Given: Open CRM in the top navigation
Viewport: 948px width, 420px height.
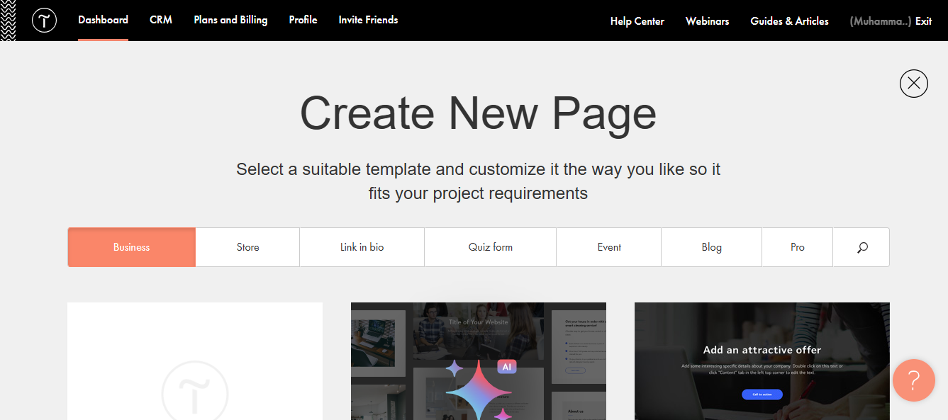Looking at the screenshot, I should pyautogui.click(x=161, y=20).
